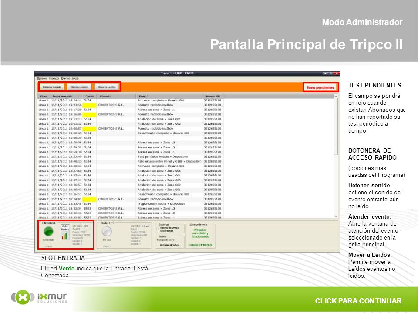Click the Protector conectado y funcionando text
The width and height of the screenshot is (418, 313).
tap(200, 233)
